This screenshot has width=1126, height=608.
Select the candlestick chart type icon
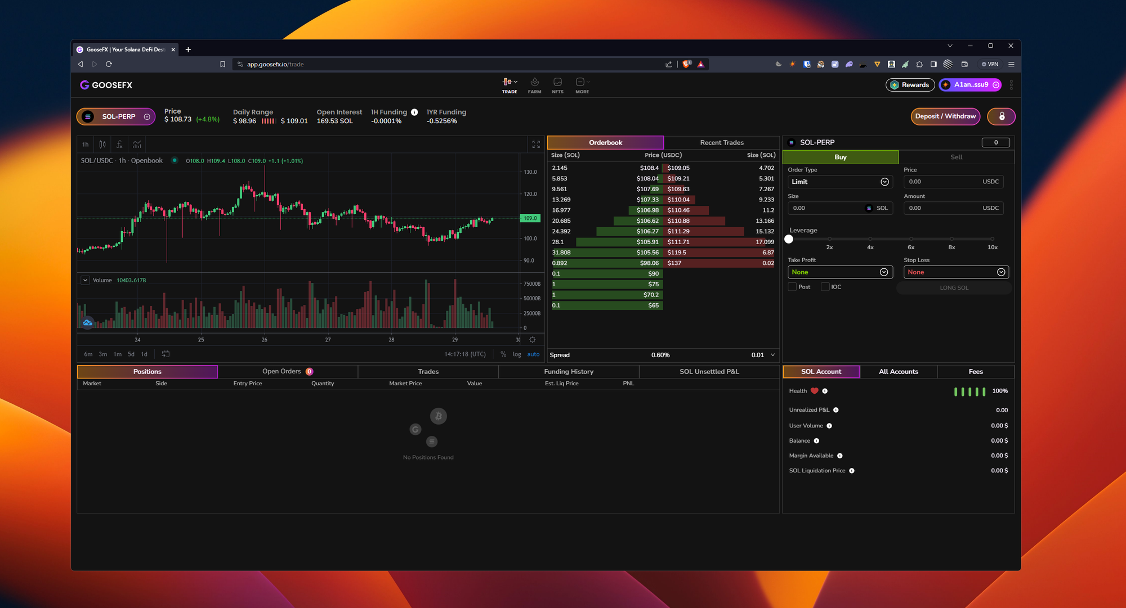tap(102, 145)
